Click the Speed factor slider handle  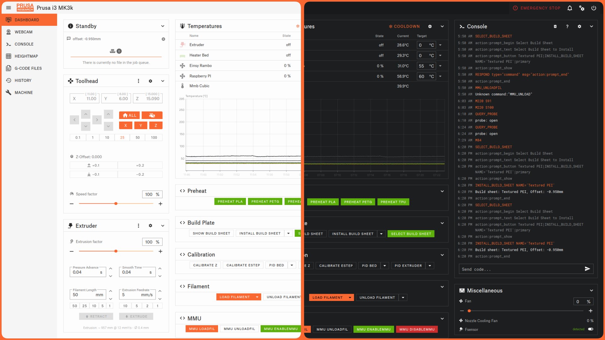click(x=116, y=204)
